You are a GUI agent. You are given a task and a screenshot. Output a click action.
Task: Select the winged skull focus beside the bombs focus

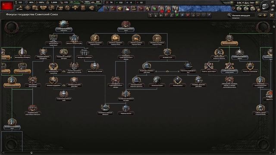coord(95,68)
